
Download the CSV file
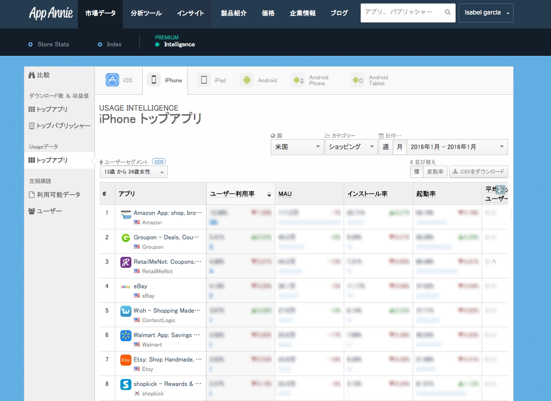click(478, 172)
